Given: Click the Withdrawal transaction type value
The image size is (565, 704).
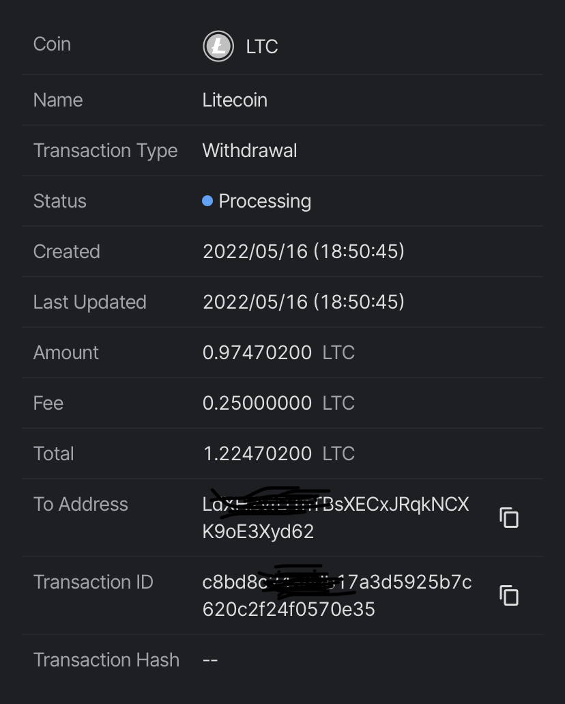Looking at the screenshot, I should point(250,150).
